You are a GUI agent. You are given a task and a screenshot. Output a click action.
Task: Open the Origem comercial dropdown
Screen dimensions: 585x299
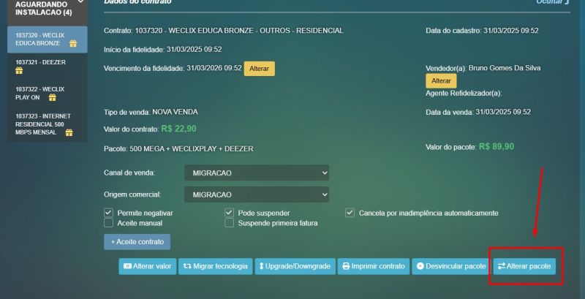pyautogui.click(x=257, y=194)
